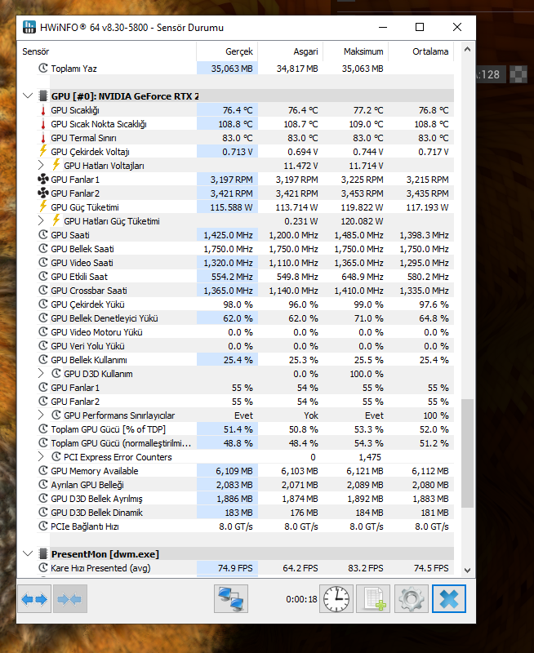Click clock icon beside GPU Saati
This screenshot has height=653, width=534.
[x=43, y=235]
